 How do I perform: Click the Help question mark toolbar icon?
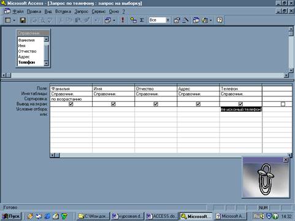coord(220,20)
